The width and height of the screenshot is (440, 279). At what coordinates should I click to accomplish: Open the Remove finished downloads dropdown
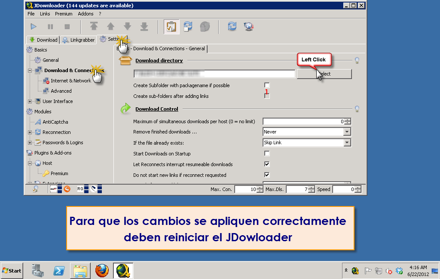tap(347, 132)
